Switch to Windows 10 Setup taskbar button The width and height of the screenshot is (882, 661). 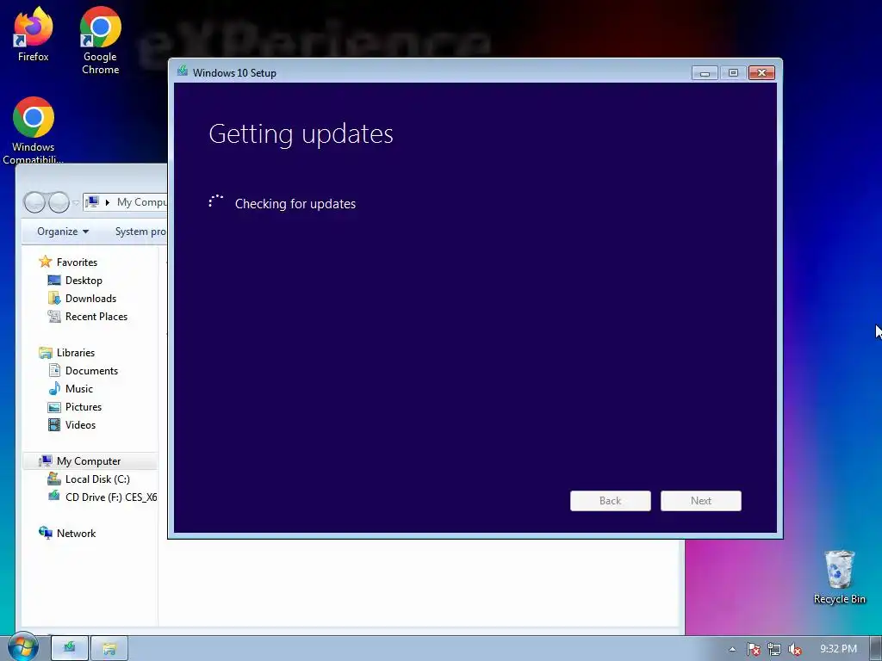(69, 648)
